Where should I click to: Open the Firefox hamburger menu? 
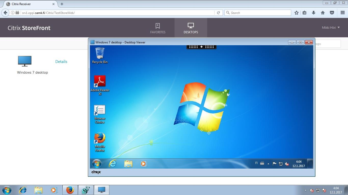pos(343,13)
